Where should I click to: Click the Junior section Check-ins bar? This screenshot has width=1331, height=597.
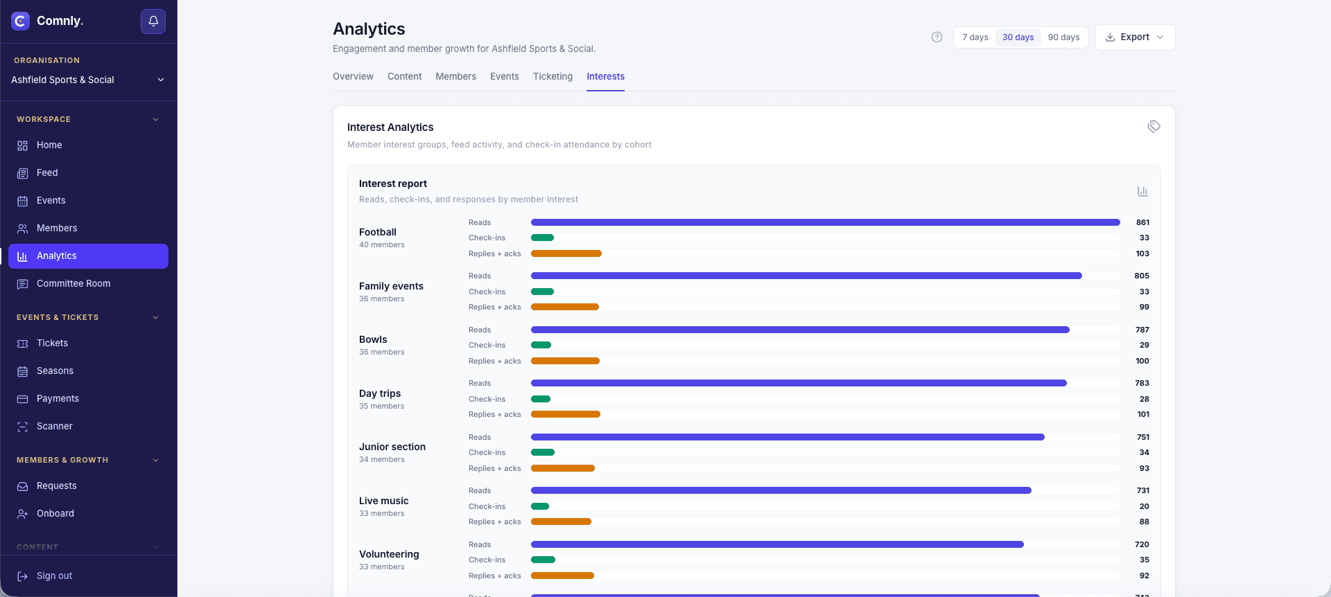[x=543, y=452]
